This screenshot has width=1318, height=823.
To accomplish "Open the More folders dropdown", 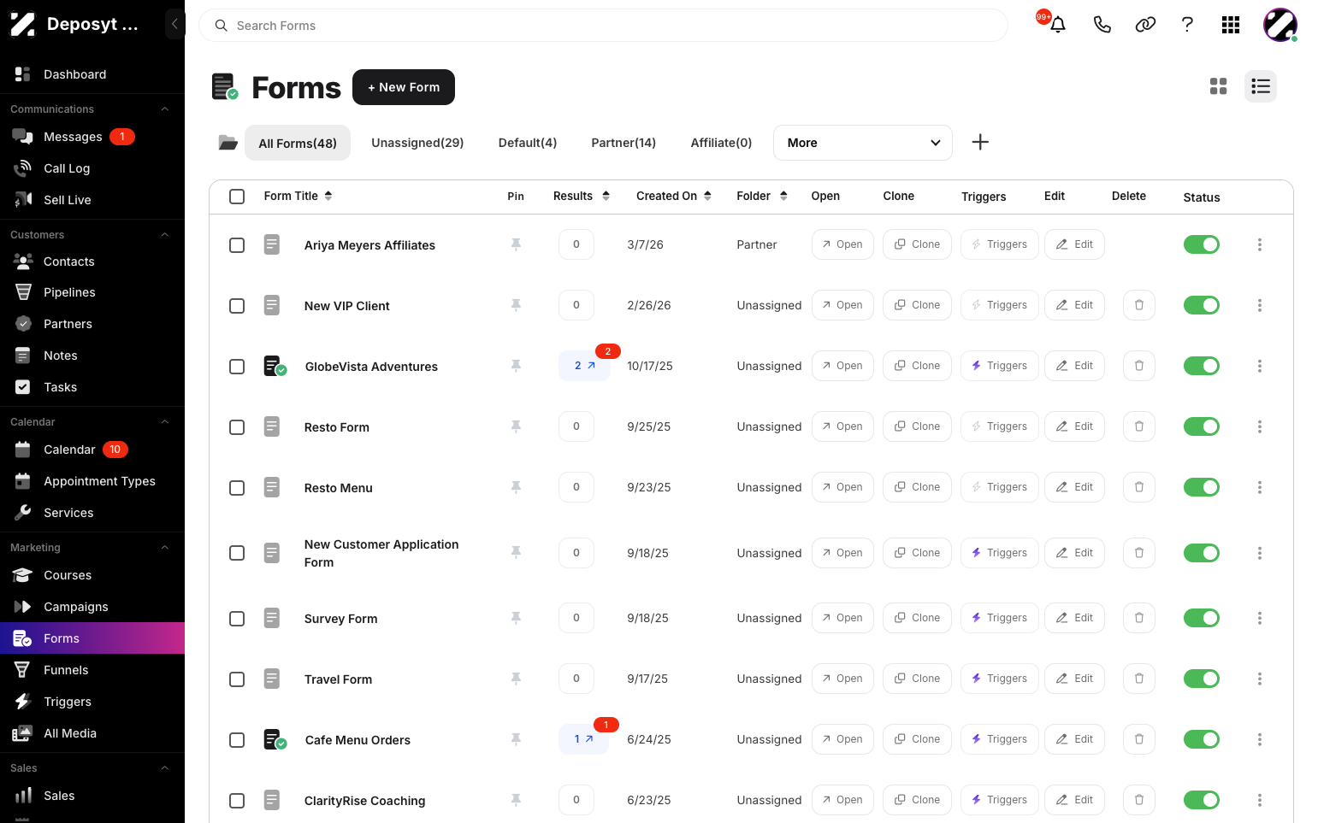I will point(863,143).
